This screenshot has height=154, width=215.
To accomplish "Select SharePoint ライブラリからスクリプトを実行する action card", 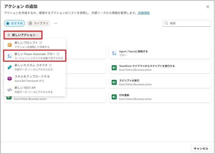I will [x=160, y=68].
